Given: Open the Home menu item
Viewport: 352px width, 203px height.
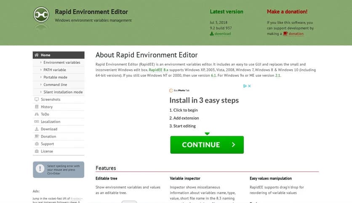Looking at the screenshot, I should coord(59,55).
